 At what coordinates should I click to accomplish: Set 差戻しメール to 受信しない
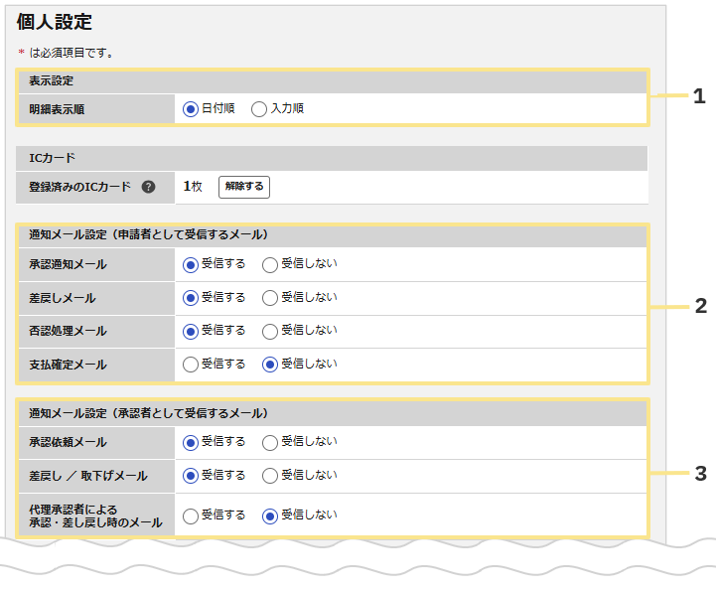pyautogui.click(x=270, y=298)
